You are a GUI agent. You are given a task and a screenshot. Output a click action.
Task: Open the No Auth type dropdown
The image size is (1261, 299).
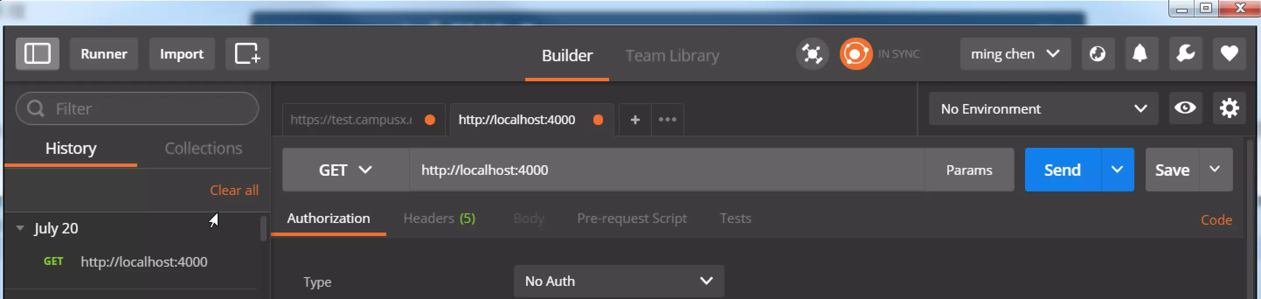click(x=619, y=282)
